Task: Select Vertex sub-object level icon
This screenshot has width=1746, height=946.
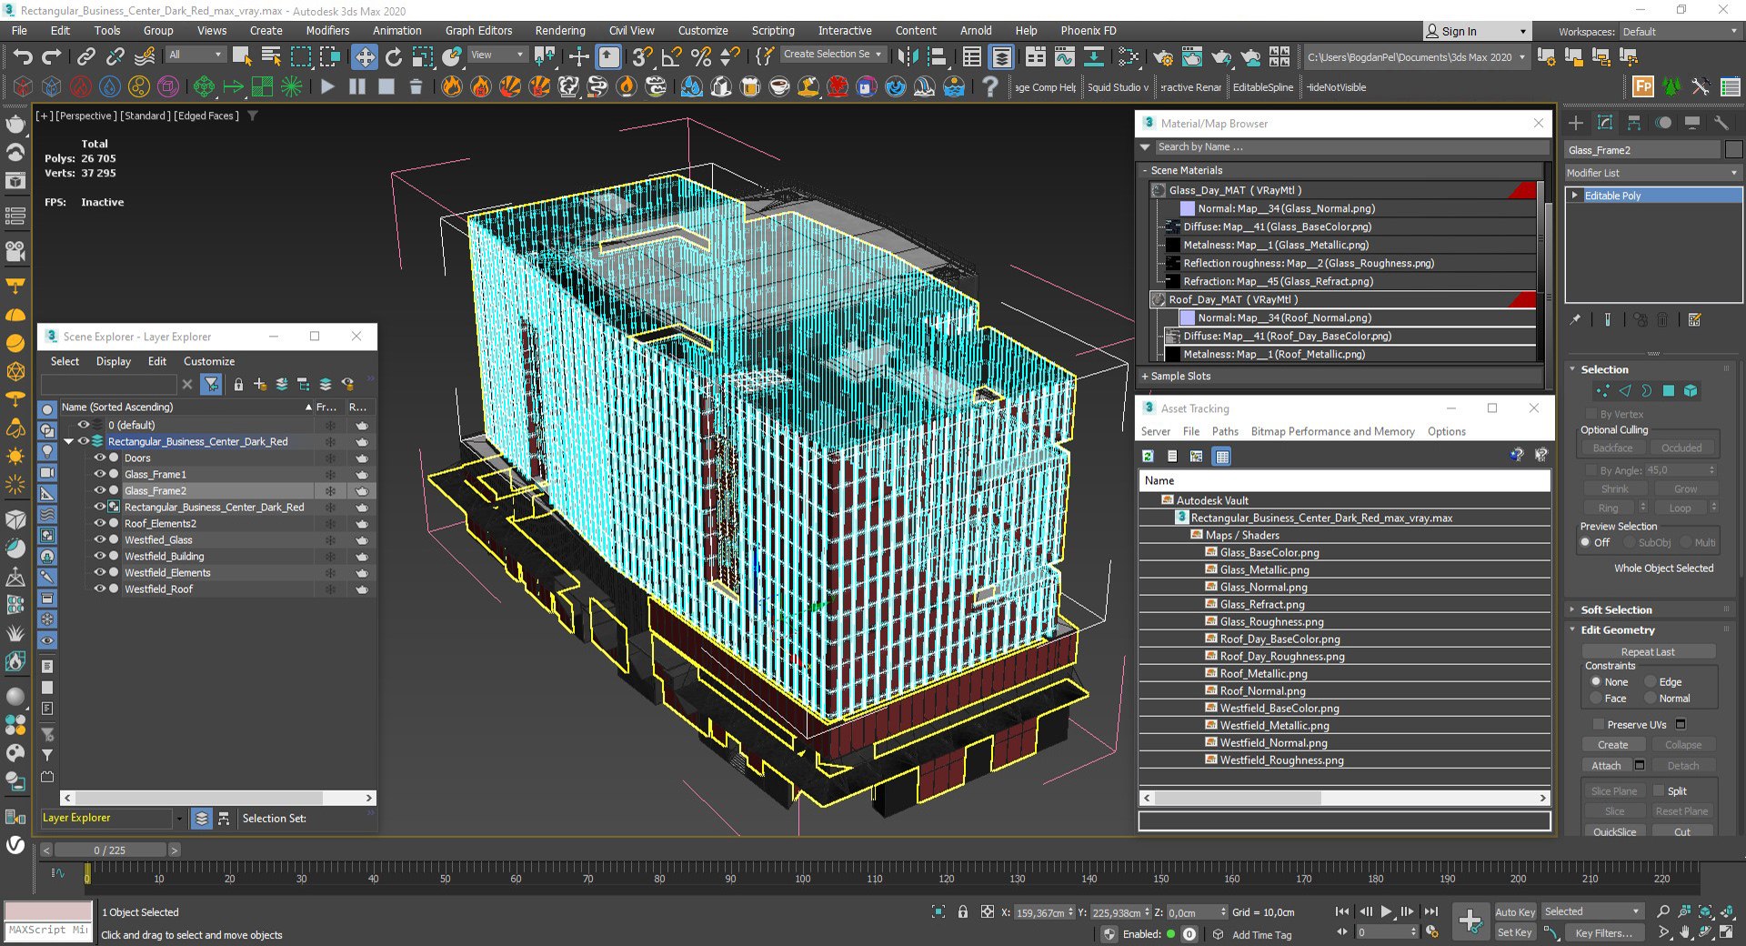Action: (x=1602, y=391)
